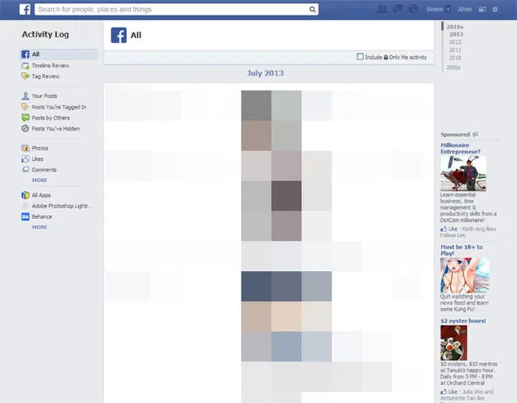Open Behance app activity
This screenshot has width=517, height=403.
click(x=42, y=217)
